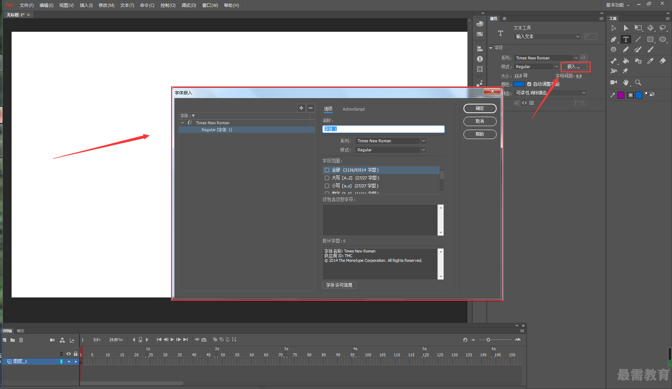The width and height of the screenshot is (672, 389).
Task: Switch to ActionScript tab in dialog
Action: (354, 109)
